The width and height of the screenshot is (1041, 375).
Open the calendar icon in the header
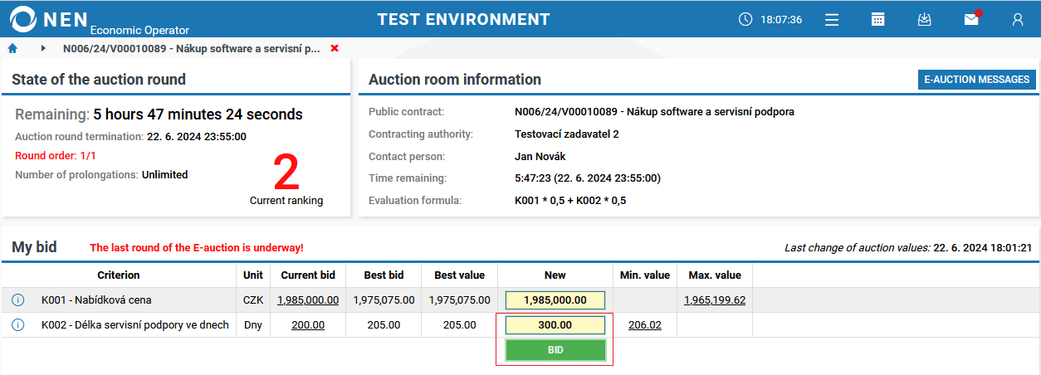click(x=877, y=19)
